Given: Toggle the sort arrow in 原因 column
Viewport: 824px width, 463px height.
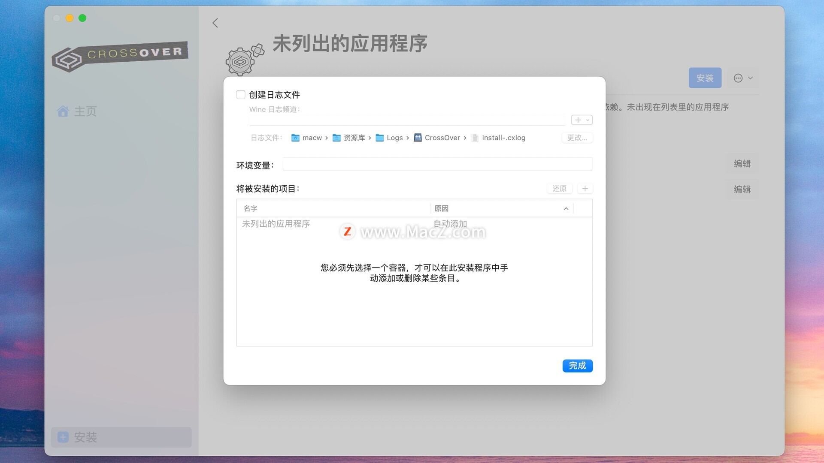Looking at the screenshot, I should tap(566, 209).
